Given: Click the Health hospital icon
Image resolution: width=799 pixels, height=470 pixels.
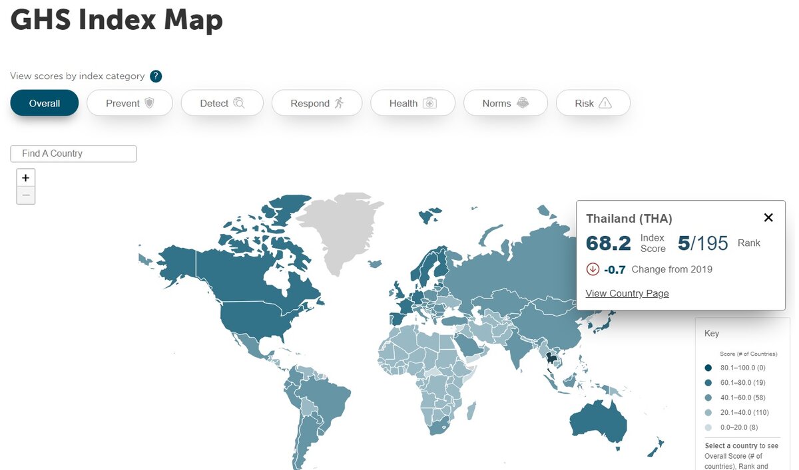Looking at the screenshot, I should click(431, 103).
